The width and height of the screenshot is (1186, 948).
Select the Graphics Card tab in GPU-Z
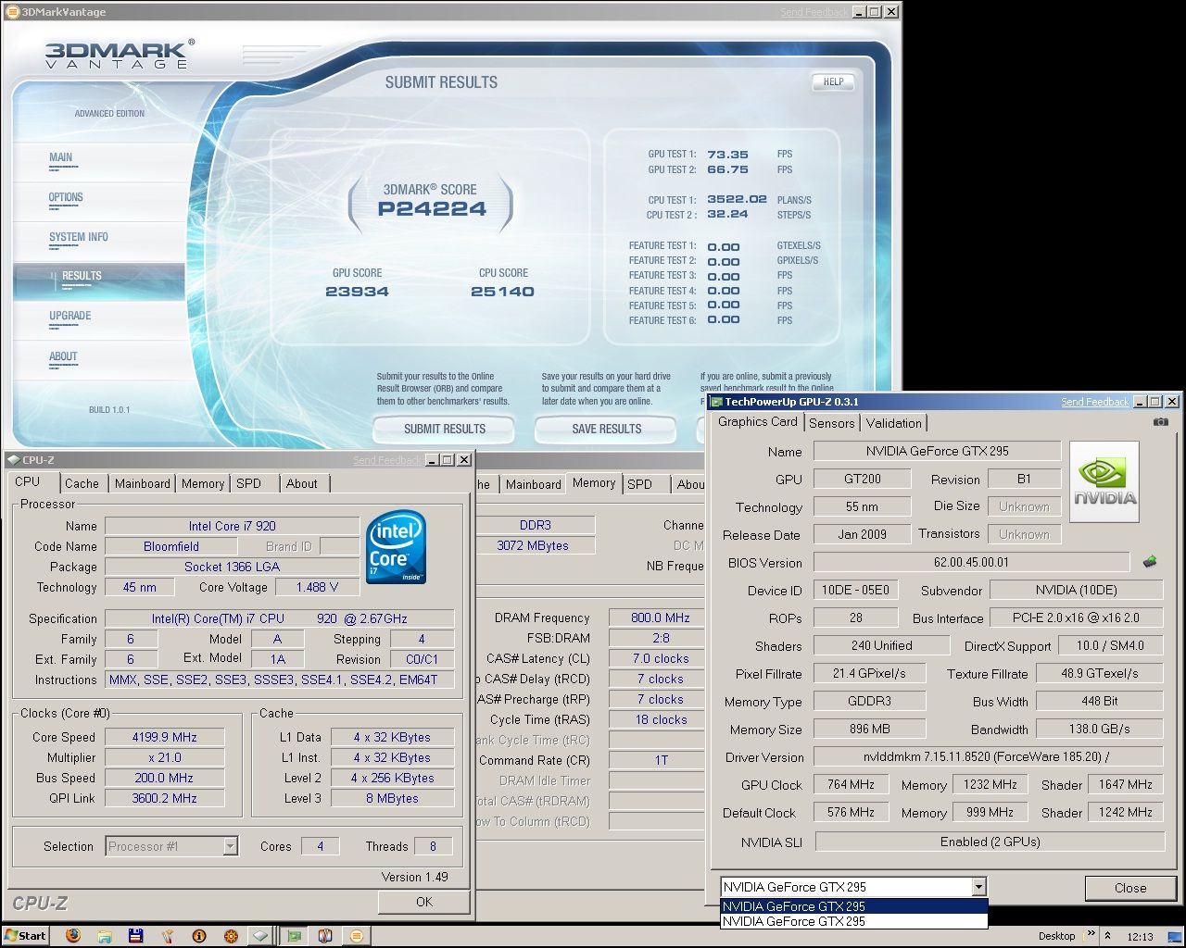757,421
